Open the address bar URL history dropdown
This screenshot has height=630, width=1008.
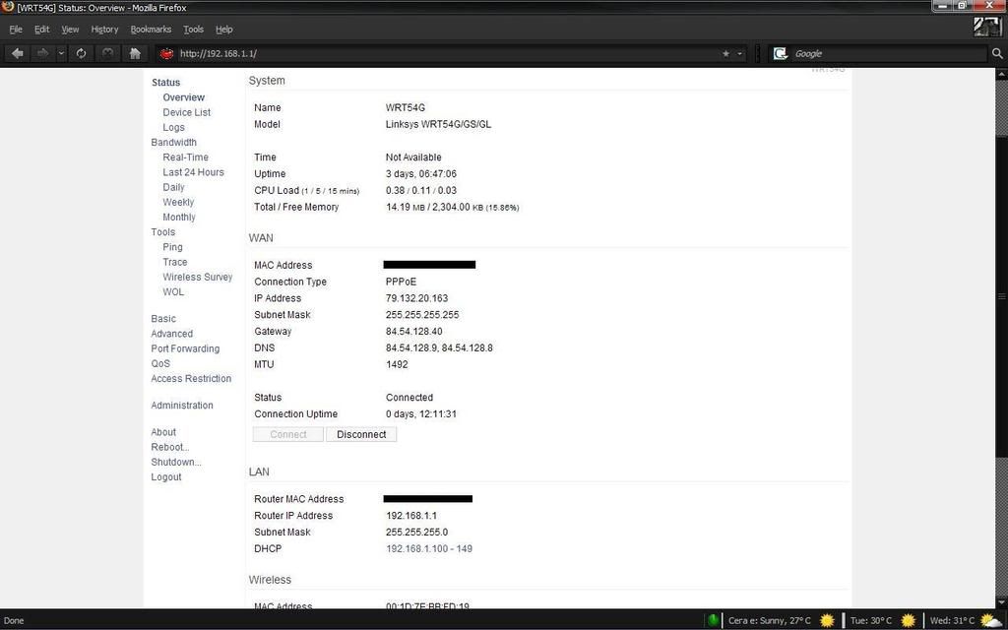(x=740, y=53)
